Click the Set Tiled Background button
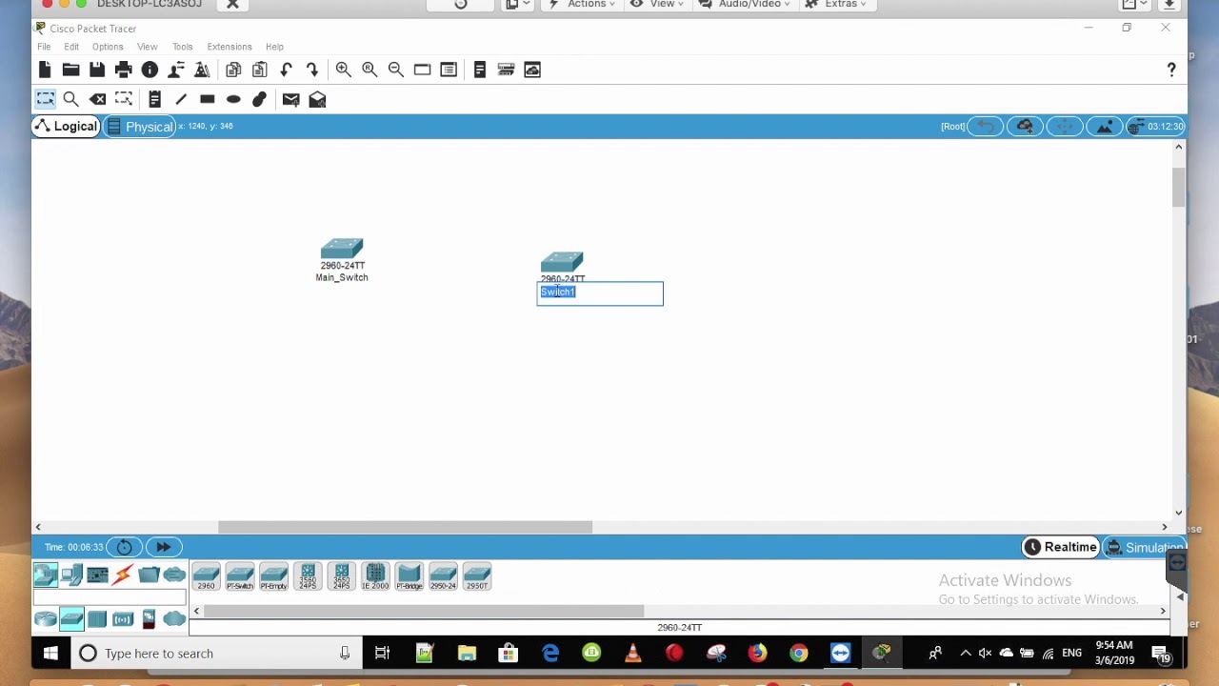This screenshot has height=686, width=1219. (1105, 127)
